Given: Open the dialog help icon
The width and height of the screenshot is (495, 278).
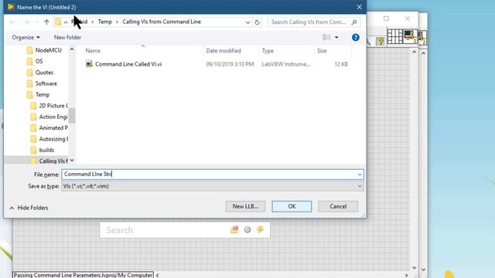Looking at the screenshot, I should tap(356, 38).
